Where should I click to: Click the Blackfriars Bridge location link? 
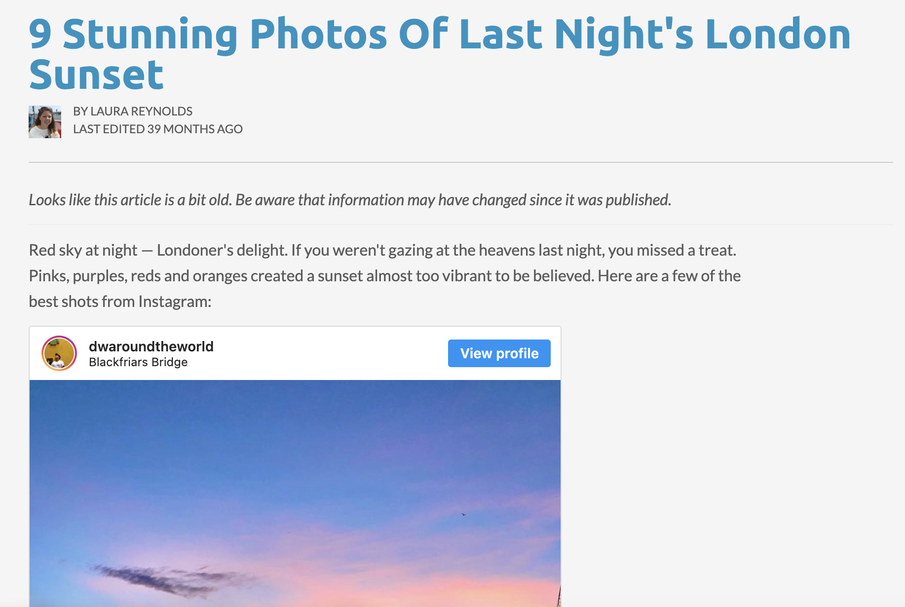[x=138, y=362]
